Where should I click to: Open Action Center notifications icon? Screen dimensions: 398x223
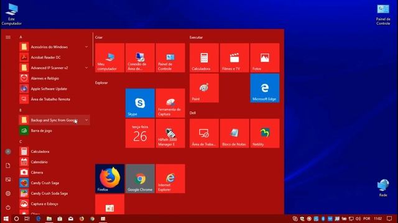click(x=389, y=219)
